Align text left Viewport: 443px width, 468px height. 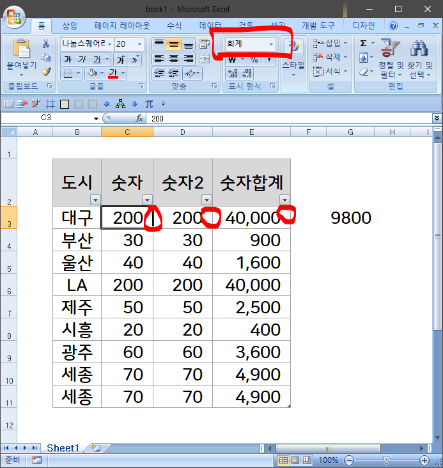click(x=159, y=59)
